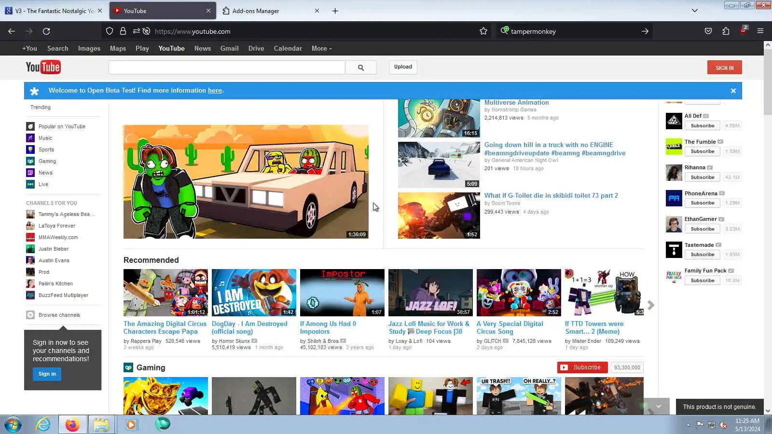The width and height of the screenshot is (772, 434).
Task: Open Gmail in the Google bar
Action: pyautogui.click(x=230, y=48)
